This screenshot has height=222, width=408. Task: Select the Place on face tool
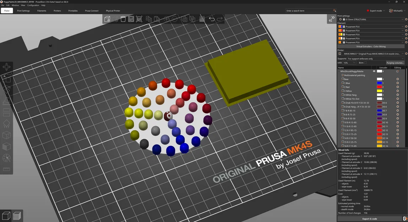6,101
